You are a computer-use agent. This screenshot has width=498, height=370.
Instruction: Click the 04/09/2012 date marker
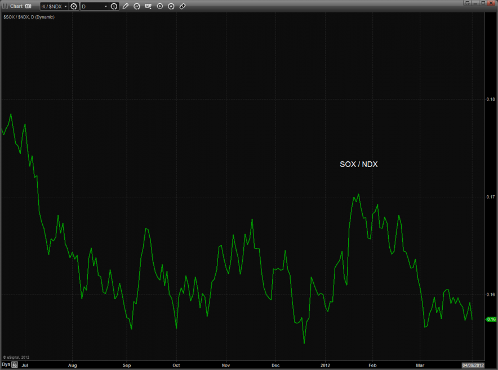pos(473,365)
